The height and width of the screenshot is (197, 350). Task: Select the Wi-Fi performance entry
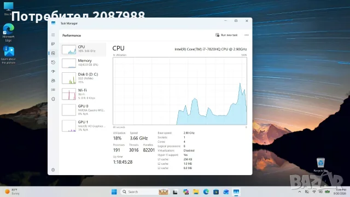[83, 94]
